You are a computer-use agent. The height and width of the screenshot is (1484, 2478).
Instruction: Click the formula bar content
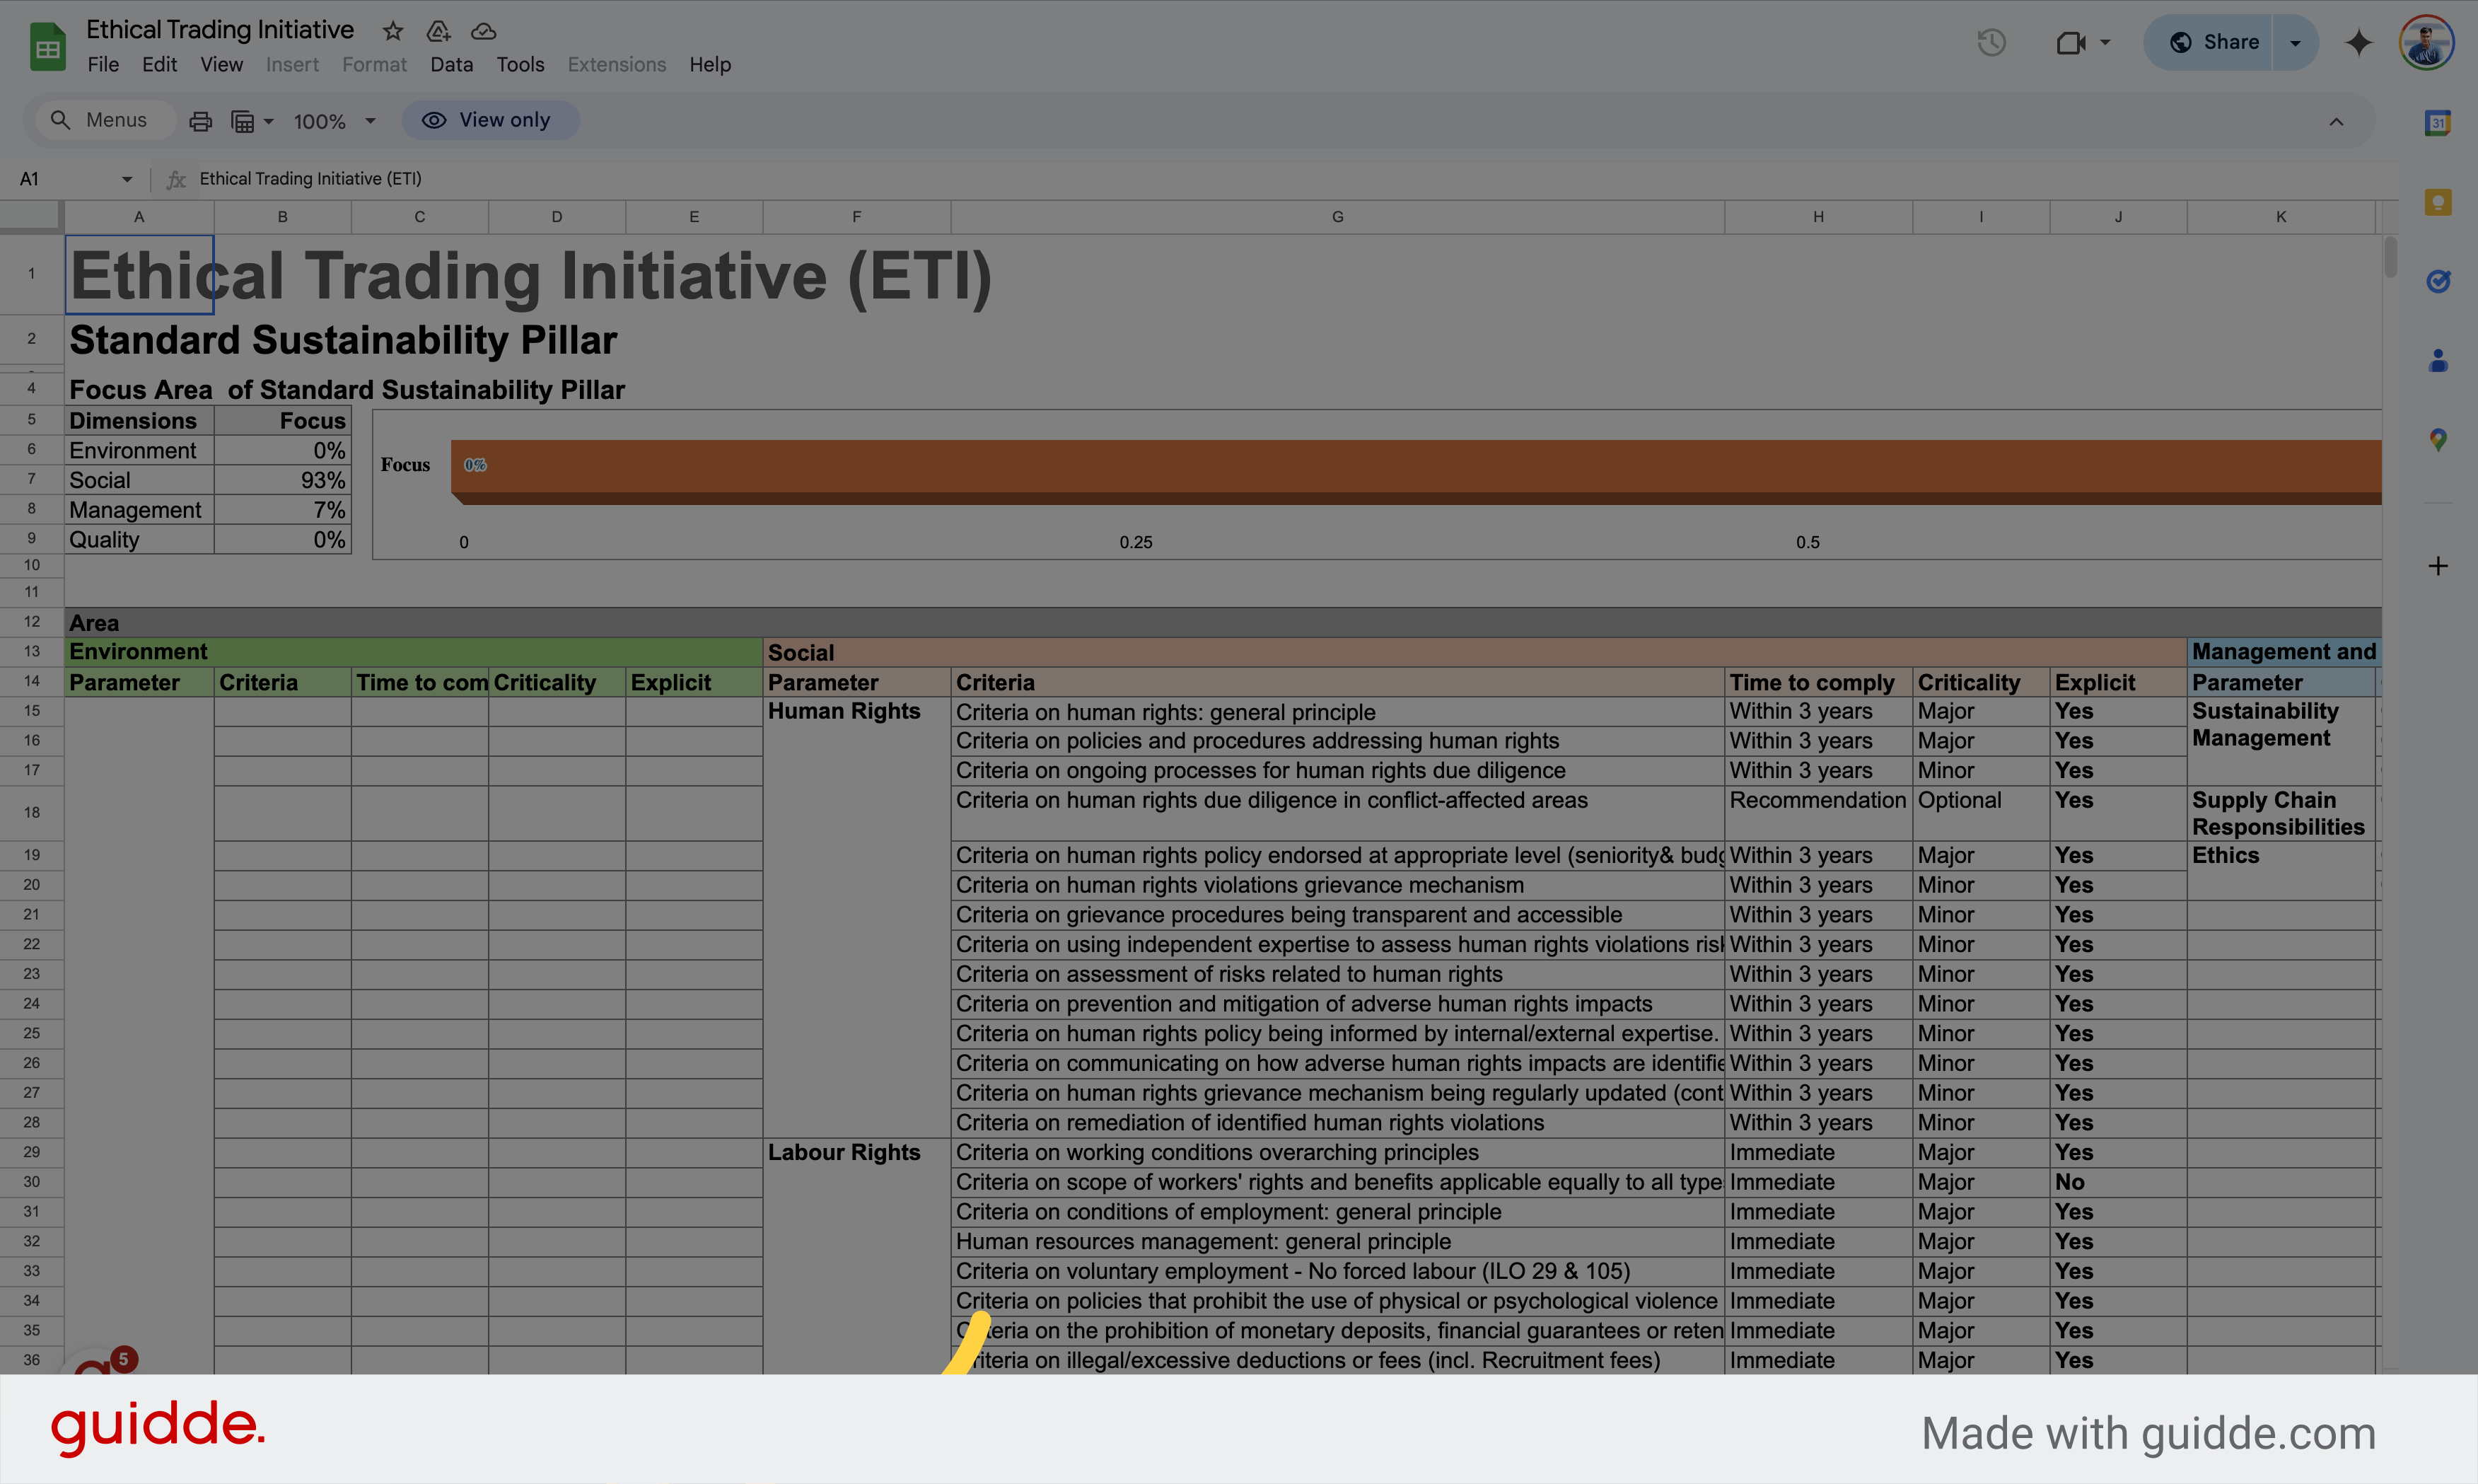(x=310, y=179)
